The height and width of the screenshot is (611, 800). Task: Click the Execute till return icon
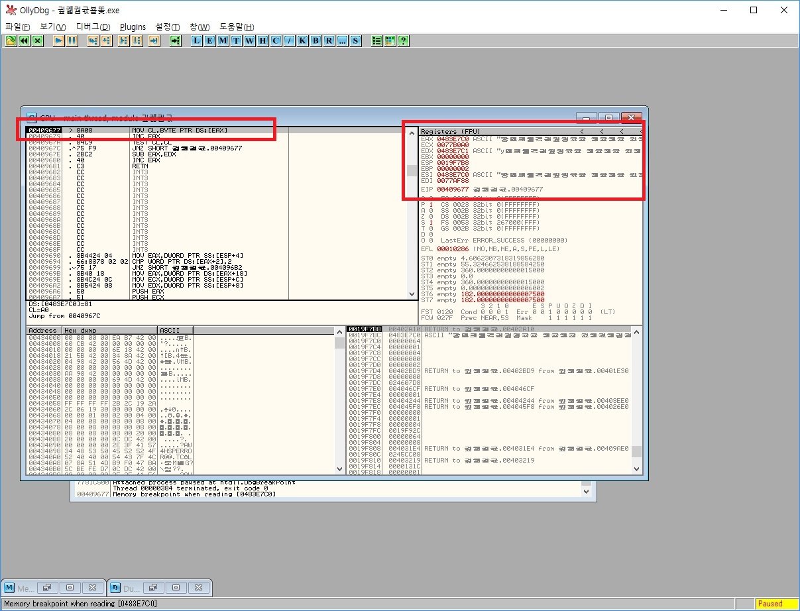[x=154, y=40]
